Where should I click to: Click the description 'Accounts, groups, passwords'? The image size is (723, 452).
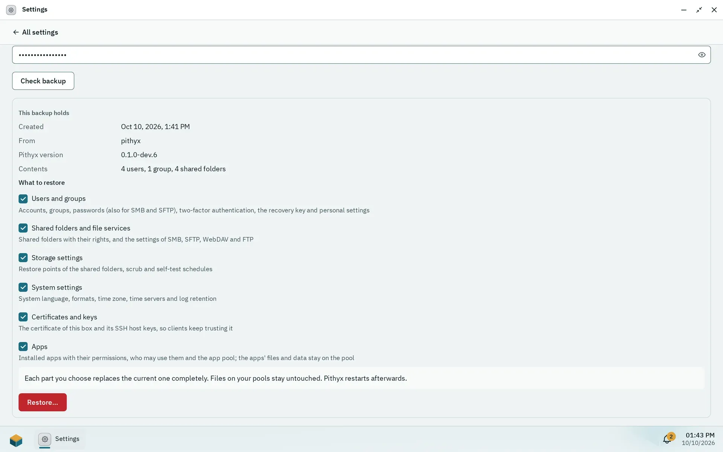[194, 210]
